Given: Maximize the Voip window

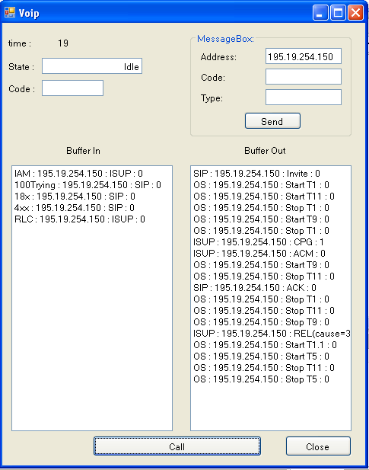Looking at the screenshot, I should 338,13.
